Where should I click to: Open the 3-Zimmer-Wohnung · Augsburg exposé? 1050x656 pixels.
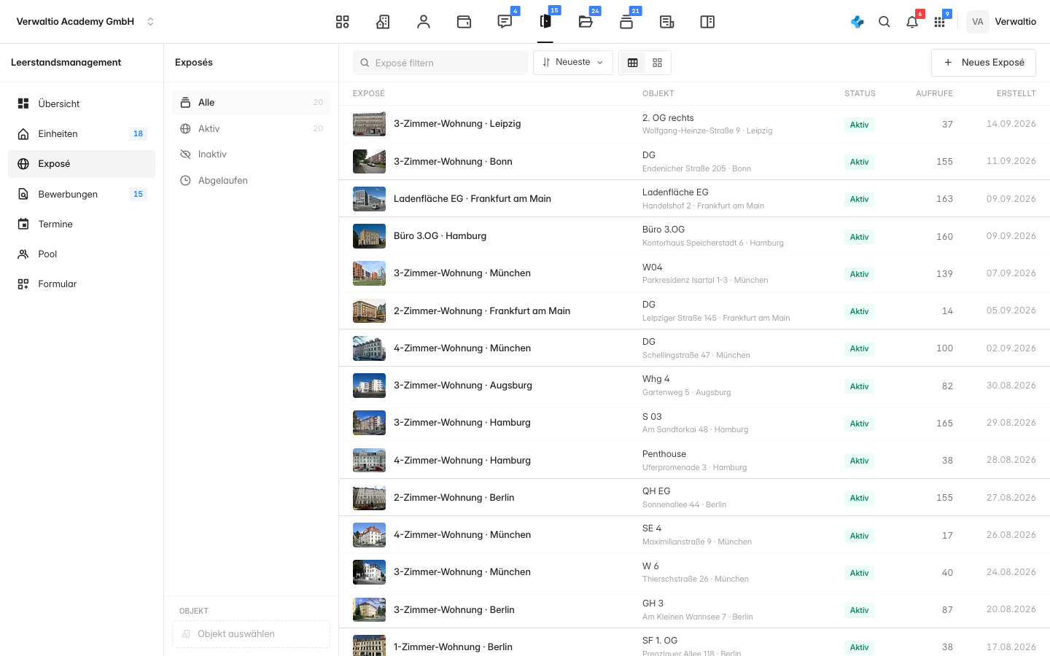463,385
